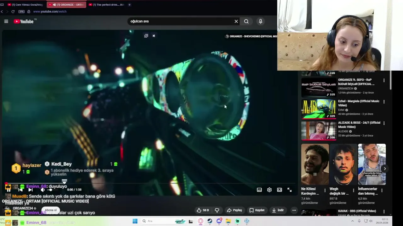This screenshot has width=403, height=226.
Task: Clear the search box with the X
Action: [236, 21]
